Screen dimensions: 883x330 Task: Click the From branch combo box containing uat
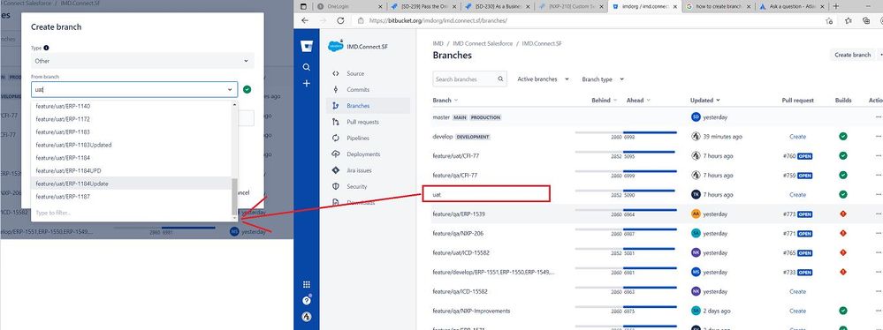click(x=134, y=89)
